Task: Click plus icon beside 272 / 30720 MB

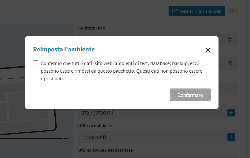Action: tap(231, 113)
